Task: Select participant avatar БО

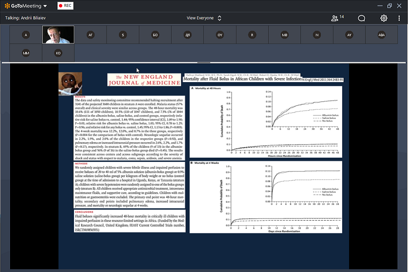Action: (x=155, y=34)
